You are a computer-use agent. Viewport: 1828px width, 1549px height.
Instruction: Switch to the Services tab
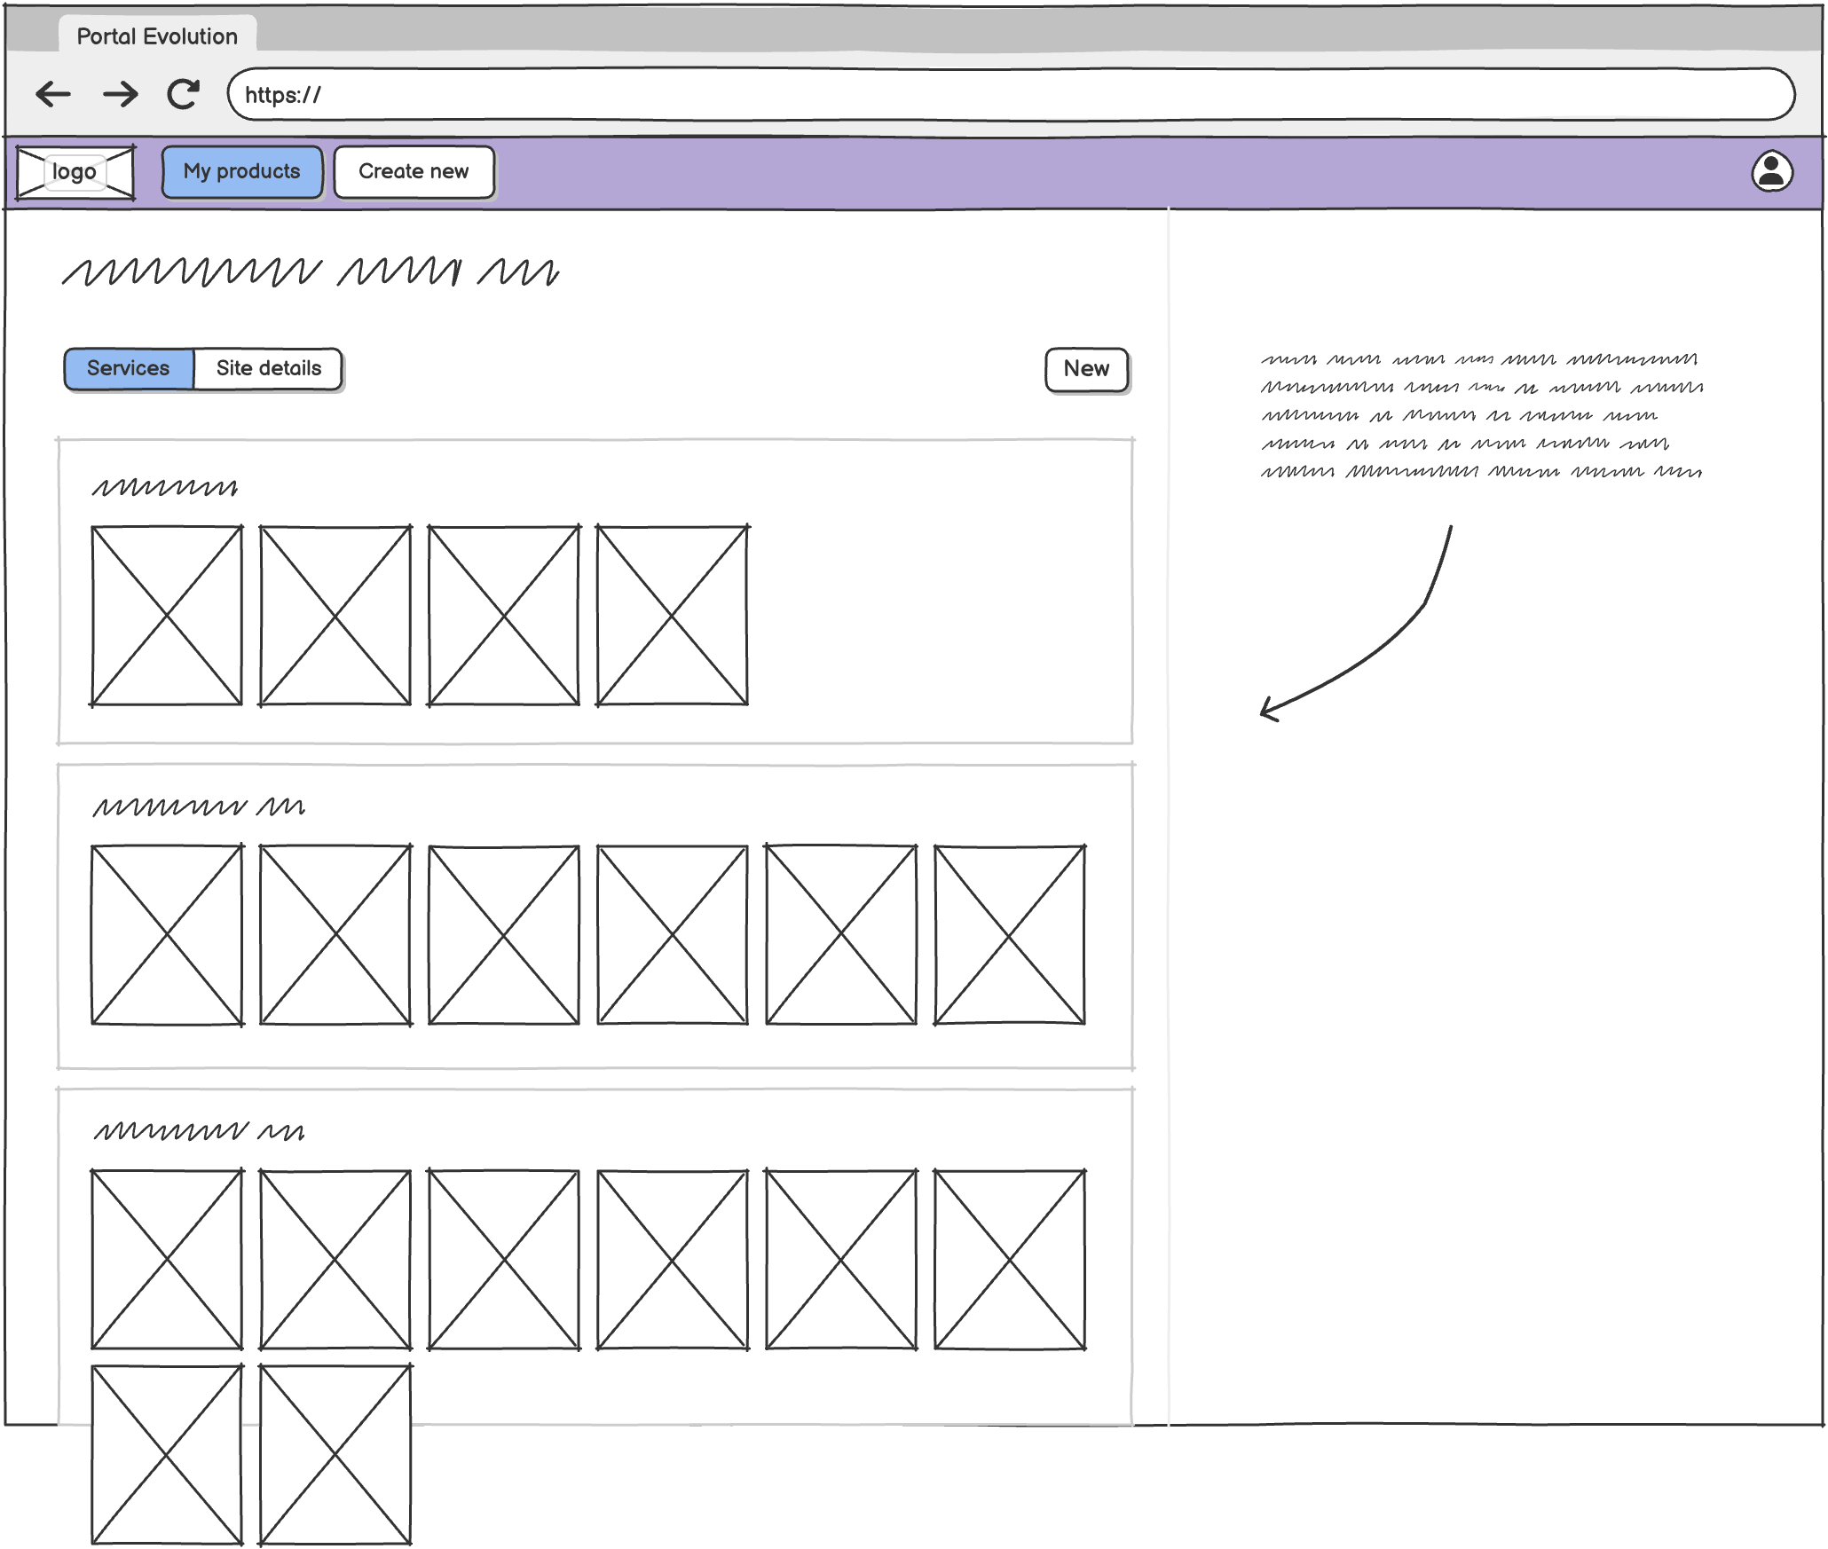[x=129, y=368]
